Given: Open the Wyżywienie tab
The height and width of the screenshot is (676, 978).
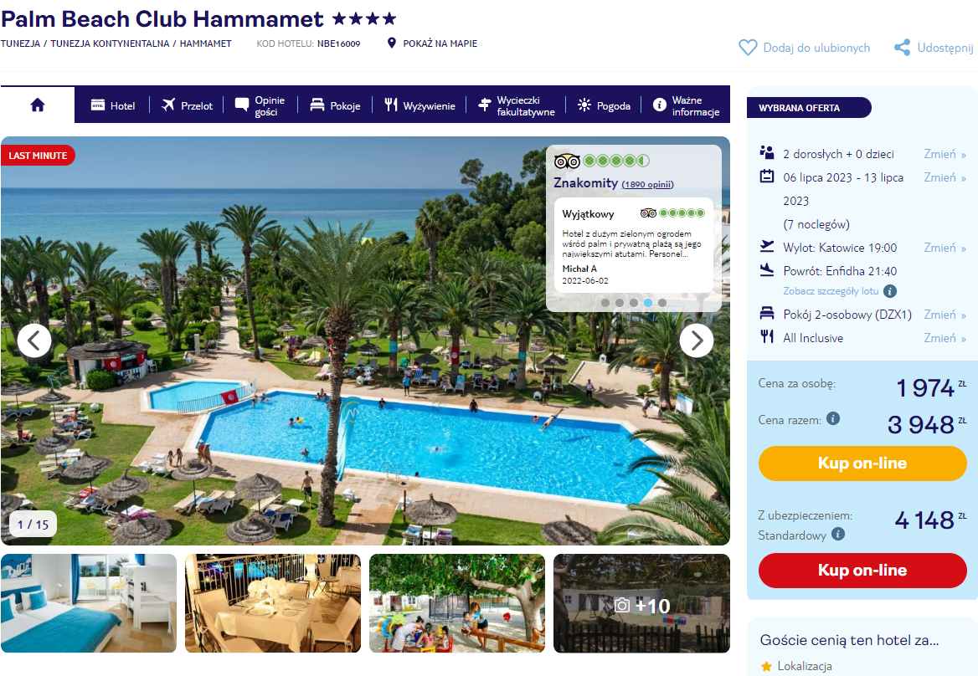Looking at the screenshot, I should pos(420,105).
